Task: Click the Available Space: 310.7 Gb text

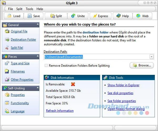Action: point(63,91)
